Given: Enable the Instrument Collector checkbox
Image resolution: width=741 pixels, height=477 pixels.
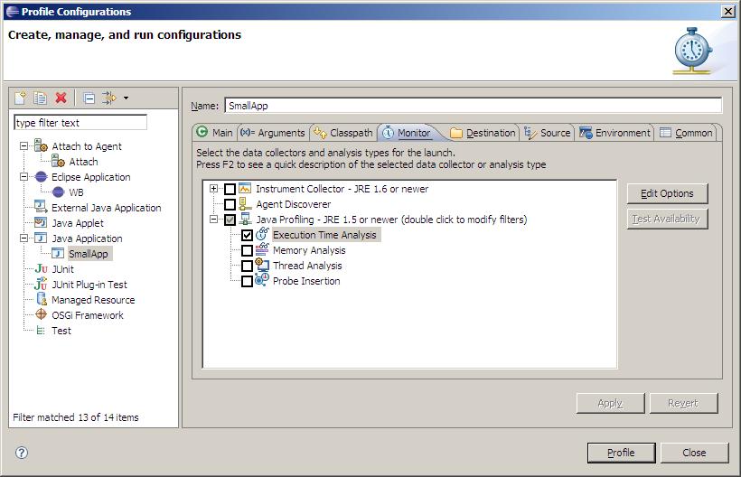Looking at the screenshot, I should (230, 189).
